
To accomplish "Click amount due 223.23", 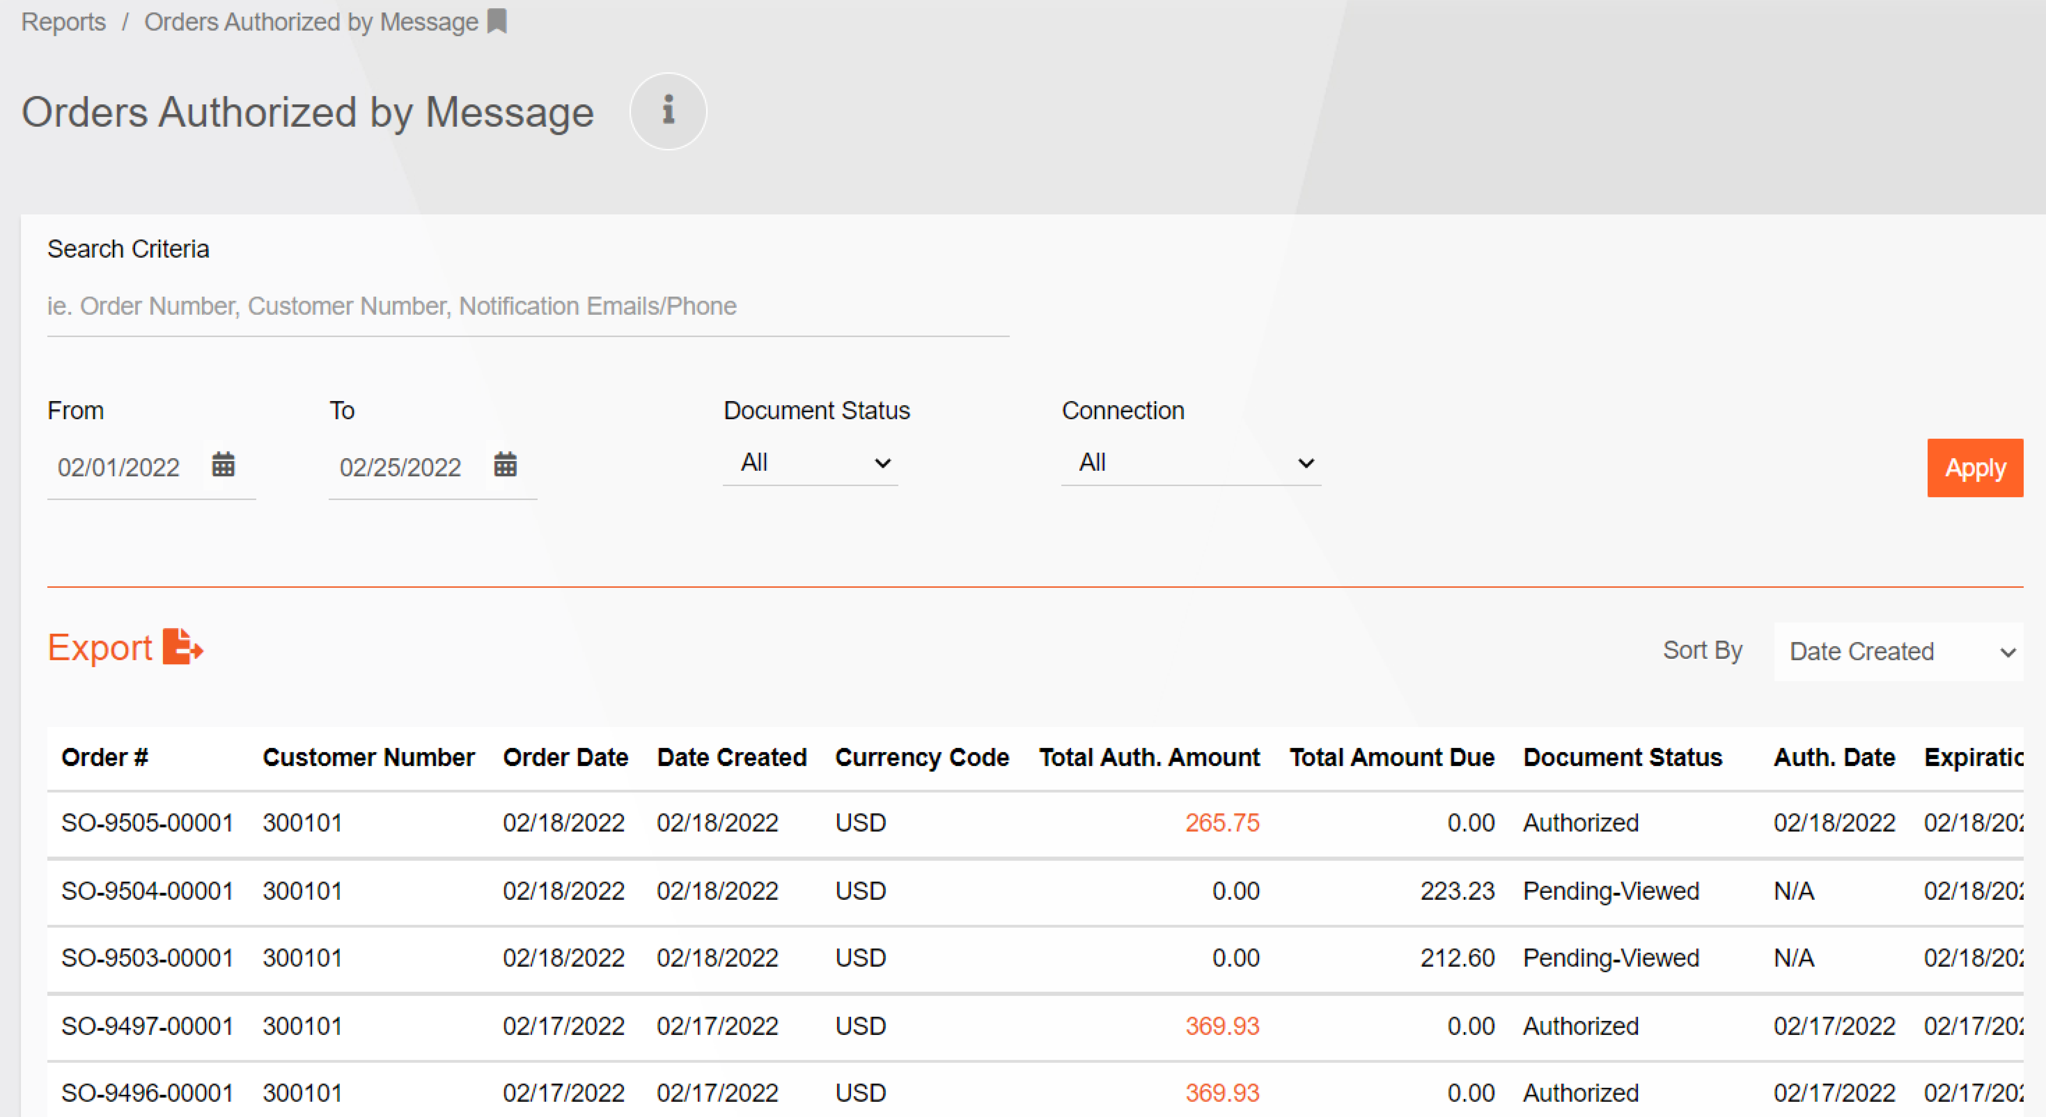I will point(1457,891).
